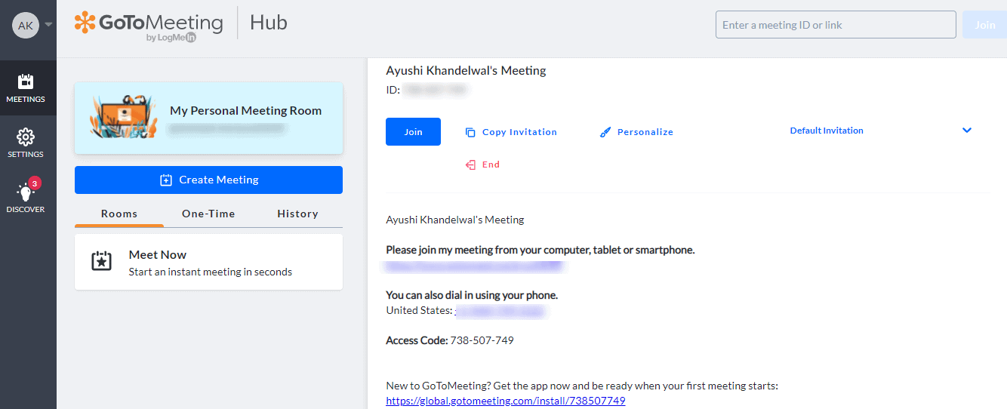Screen dimensions: 1007x409
Task: Click the AK profile avatar
Action: click(25, 25)
